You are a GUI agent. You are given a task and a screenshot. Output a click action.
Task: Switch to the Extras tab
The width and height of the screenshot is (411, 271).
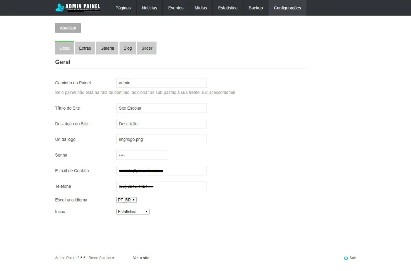point(85,48)
